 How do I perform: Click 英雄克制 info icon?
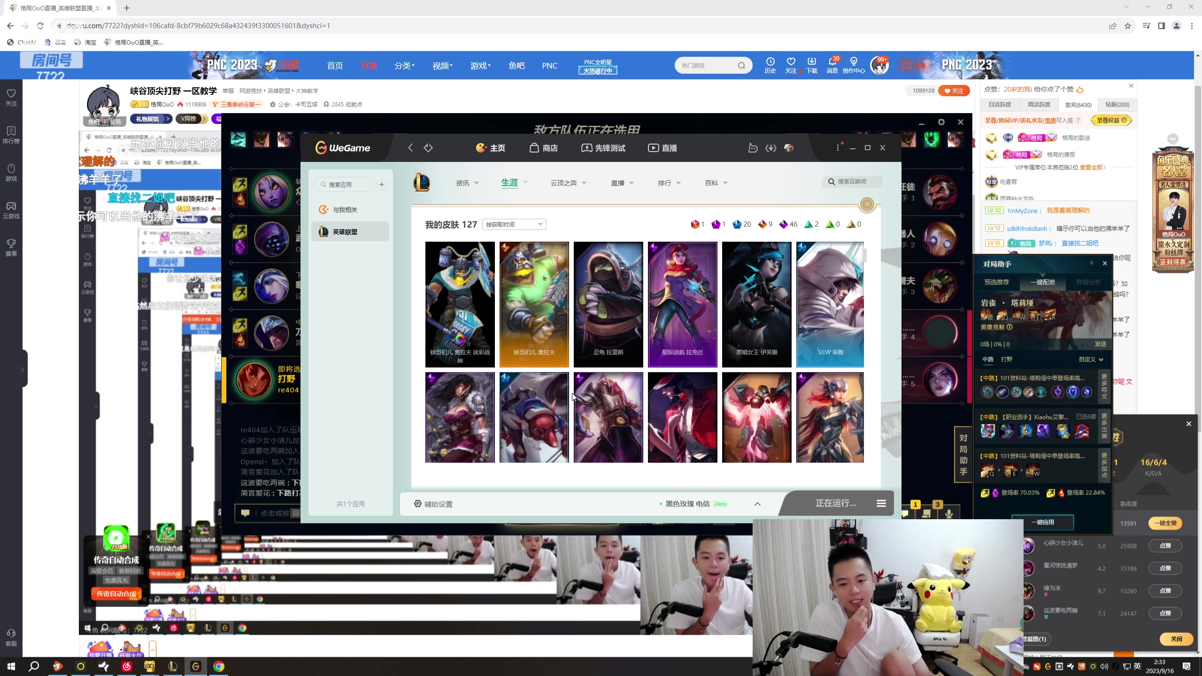click(x=1009, y=327)
